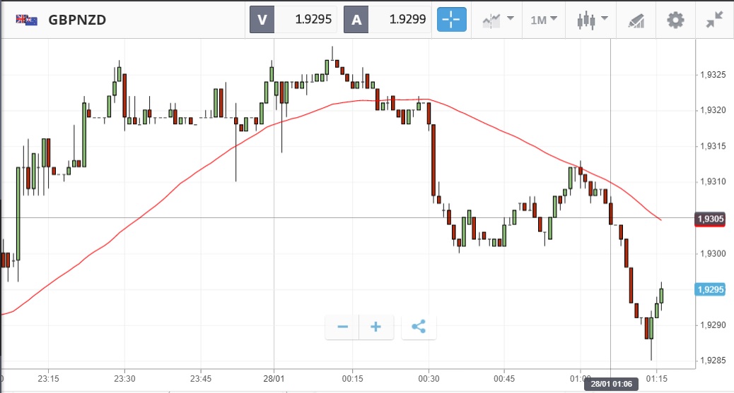This screenshot has height=393, width=734.
Task: Zoom out with the minus button
Action: pyautogui.click(x=342, y=327)
